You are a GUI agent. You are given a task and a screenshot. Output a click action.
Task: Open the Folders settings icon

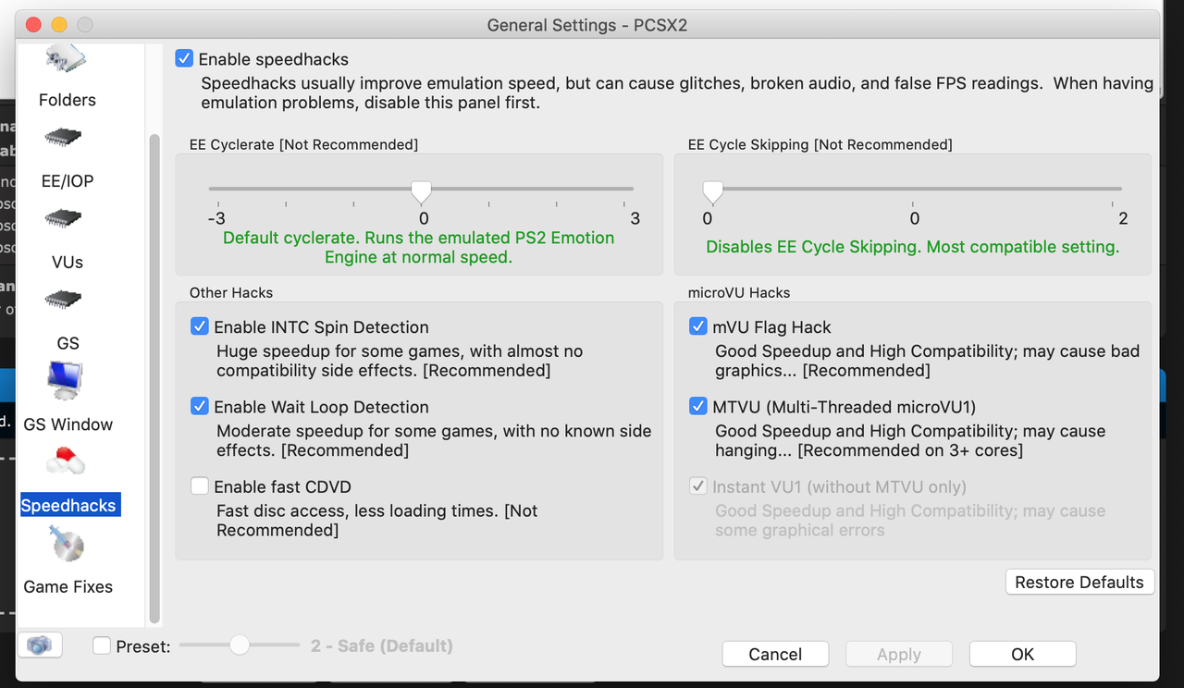coord(66,59)
